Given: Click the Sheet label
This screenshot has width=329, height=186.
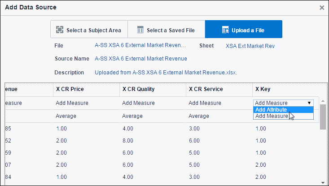Looking at the screenshot, I should (206, 46).
